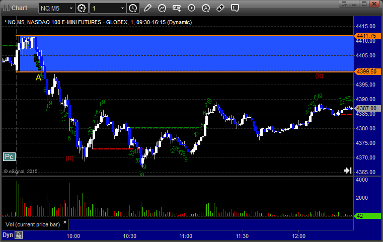Click the yellow A marker on chart
The image size is (383, 242).
click(38, 77)
